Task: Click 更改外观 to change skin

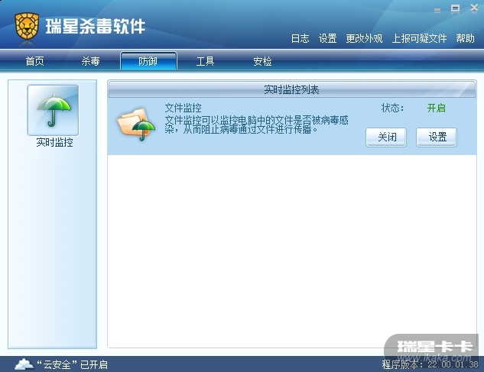Action: pos(364,38)
